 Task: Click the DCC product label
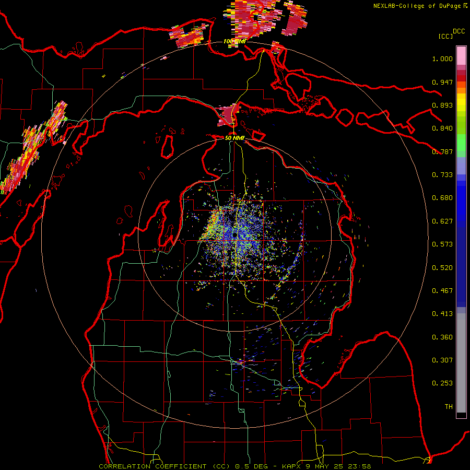(459, 31)
